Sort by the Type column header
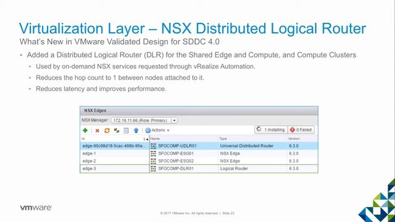Image resolution: width=395 pixels, height=222 pixels. point(252,139)
